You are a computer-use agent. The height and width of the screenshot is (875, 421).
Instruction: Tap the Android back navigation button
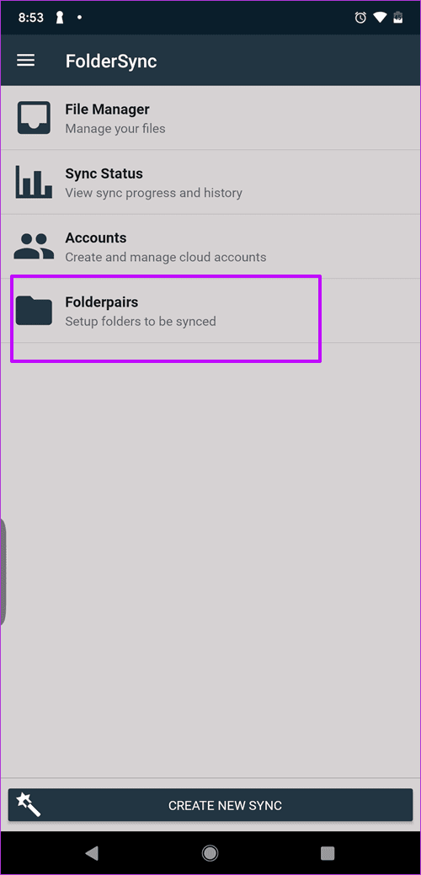[x=92, y=852]
